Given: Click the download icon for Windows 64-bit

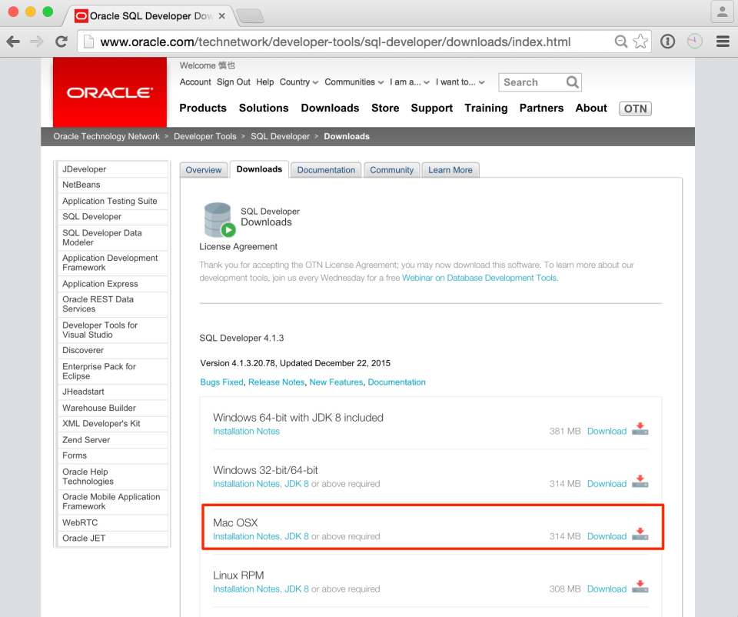Looking at the screenshot, I should point(641,430).
